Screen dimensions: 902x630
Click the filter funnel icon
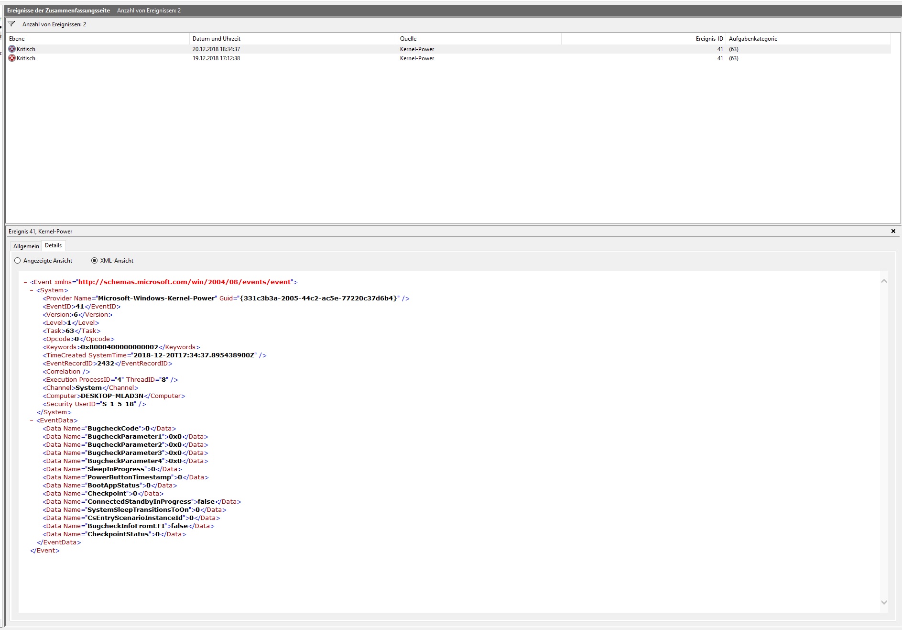[x=11, y=24]
